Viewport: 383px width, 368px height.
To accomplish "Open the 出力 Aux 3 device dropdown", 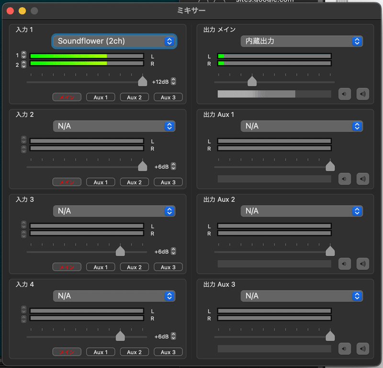I will point(302,296).
